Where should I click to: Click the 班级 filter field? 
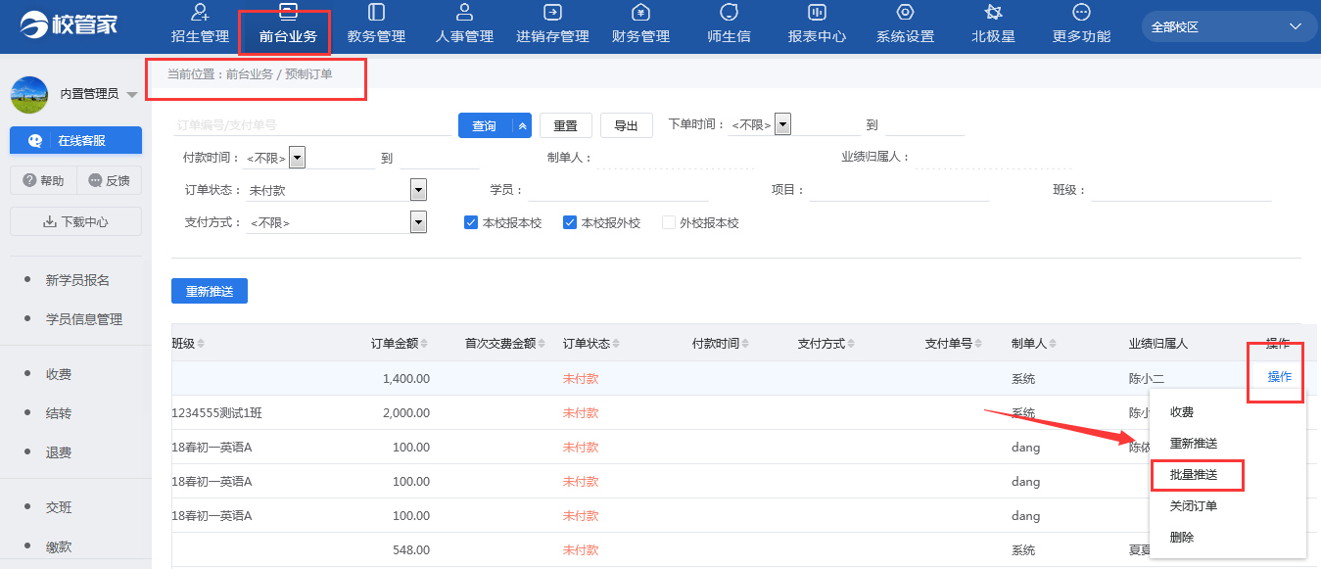coord(1181,190)
